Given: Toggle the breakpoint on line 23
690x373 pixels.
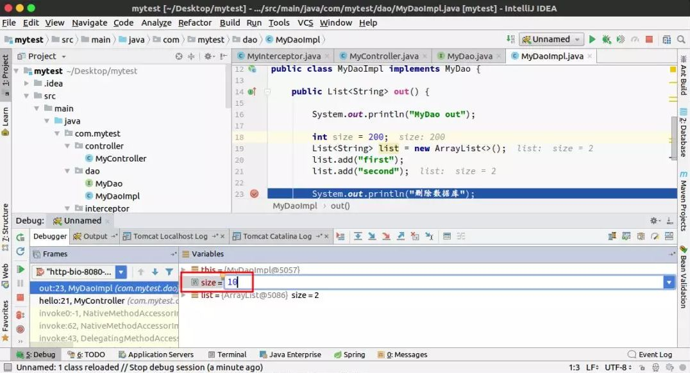Looking at the screenshot, I should tap(254, 194).
